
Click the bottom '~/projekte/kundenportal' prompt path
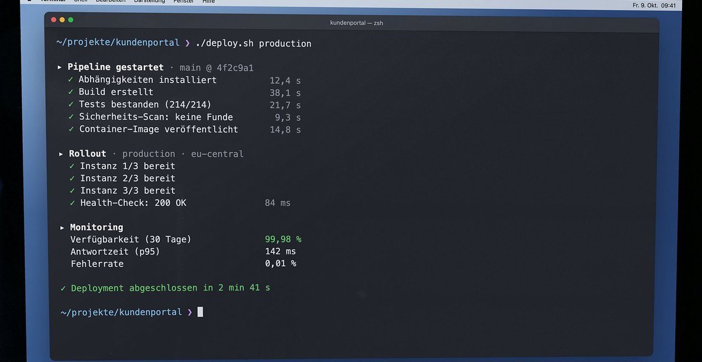click(122, 312)
